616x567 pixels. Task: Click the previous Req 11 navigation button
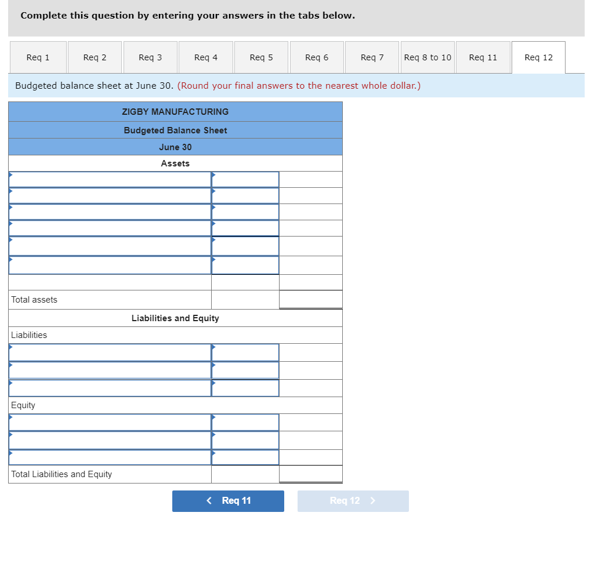pos(229,501)
